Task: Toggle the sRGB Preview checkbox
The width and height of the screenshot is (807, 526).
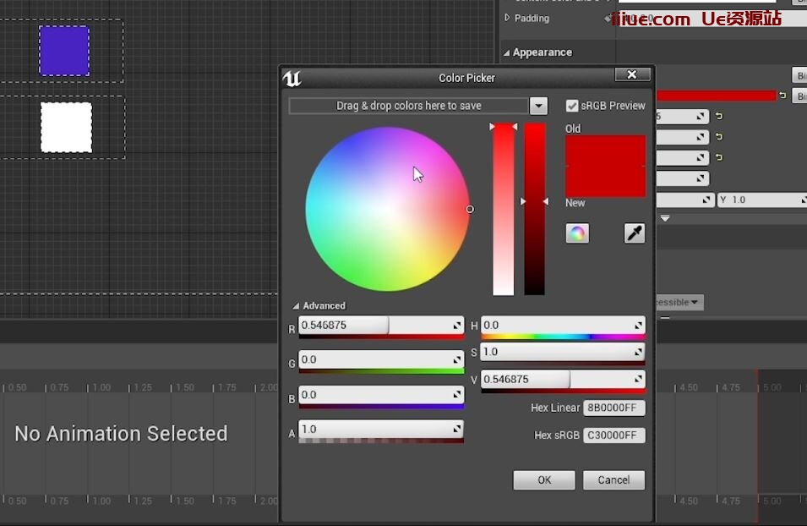Action: (572, 106)
